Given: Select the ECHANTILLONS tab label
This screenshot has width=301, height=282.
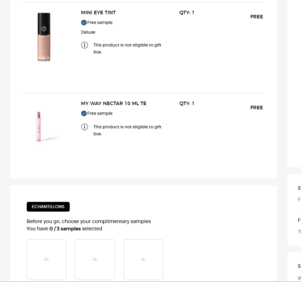Looking at the screenshot, I should click(x=48, y=207).
